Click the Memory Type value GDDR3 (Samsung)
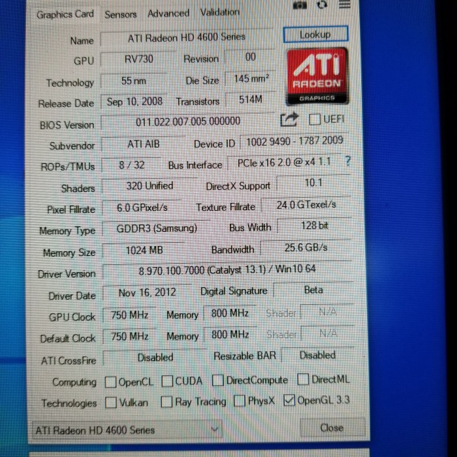 coord(157,228)
